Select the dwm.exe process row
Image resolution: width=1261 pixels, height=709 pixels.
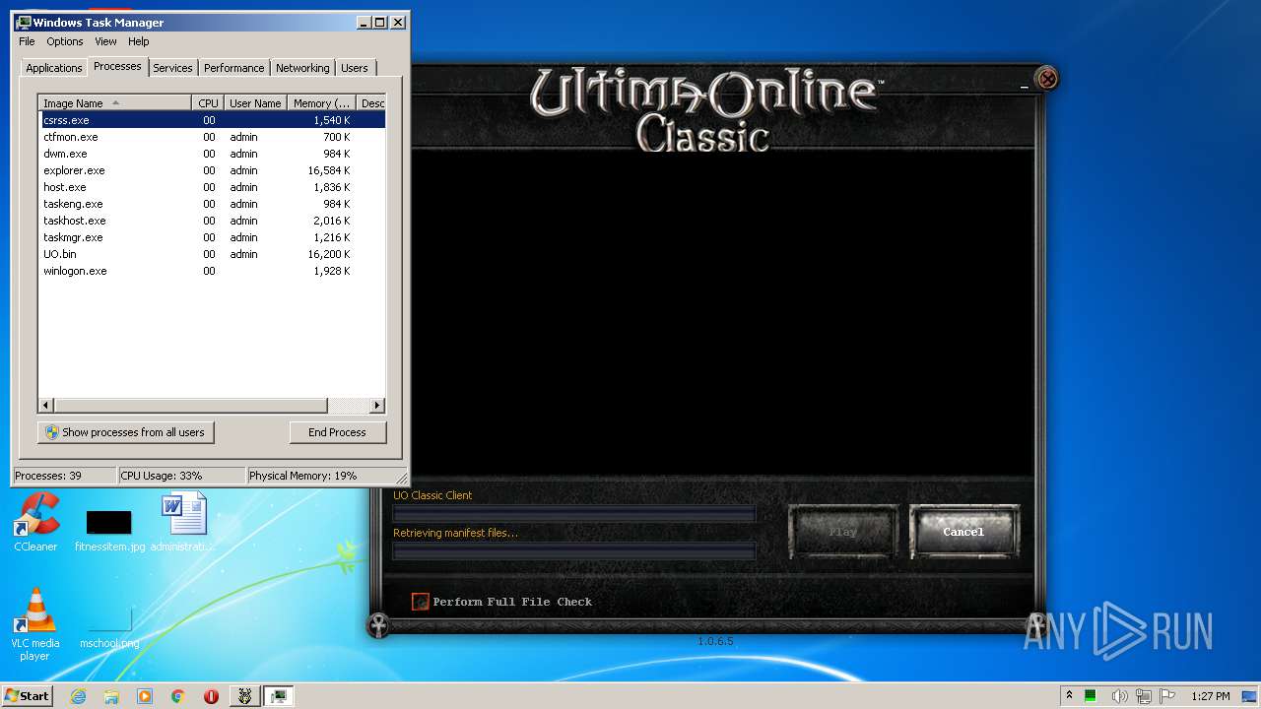tap(212, 154)
